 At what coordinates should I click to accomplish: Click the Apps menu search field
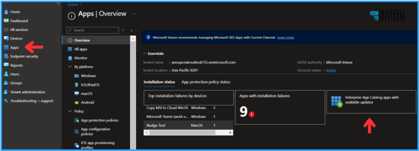(92, 30)
